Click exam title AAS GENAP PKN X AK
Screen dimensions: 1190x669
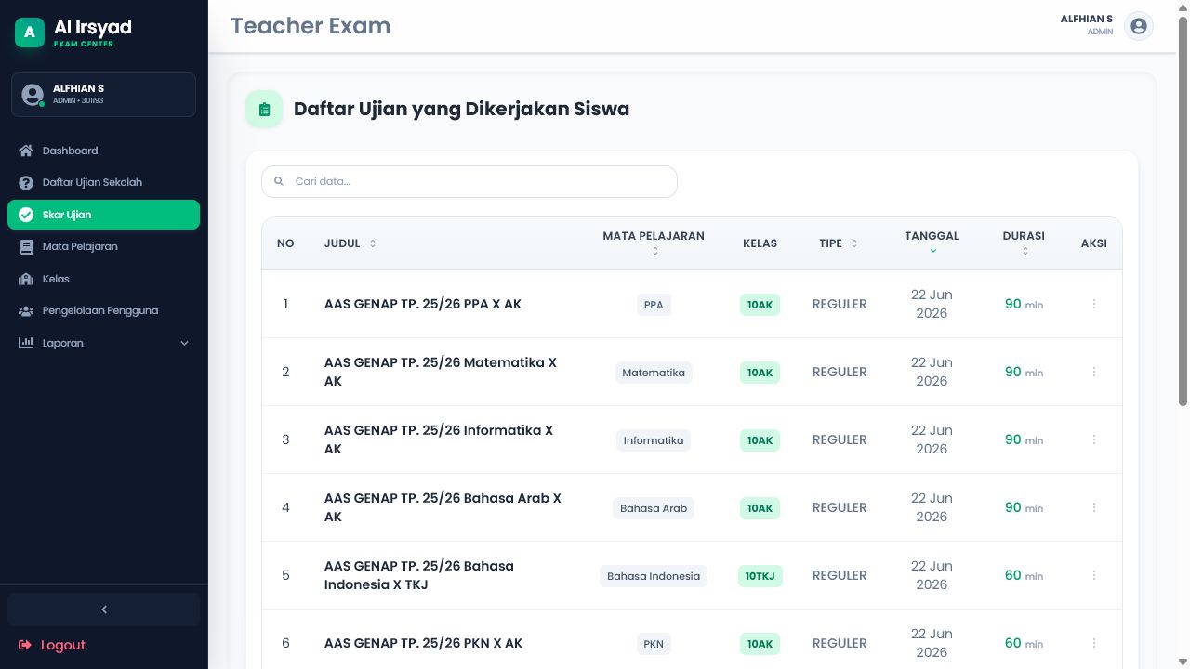point(424,643)
